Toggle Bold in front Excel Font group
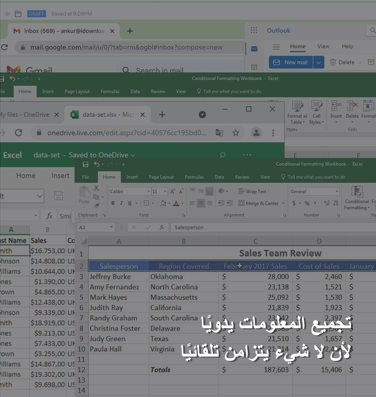Screen dimensions: 376x397 [113, 203]
